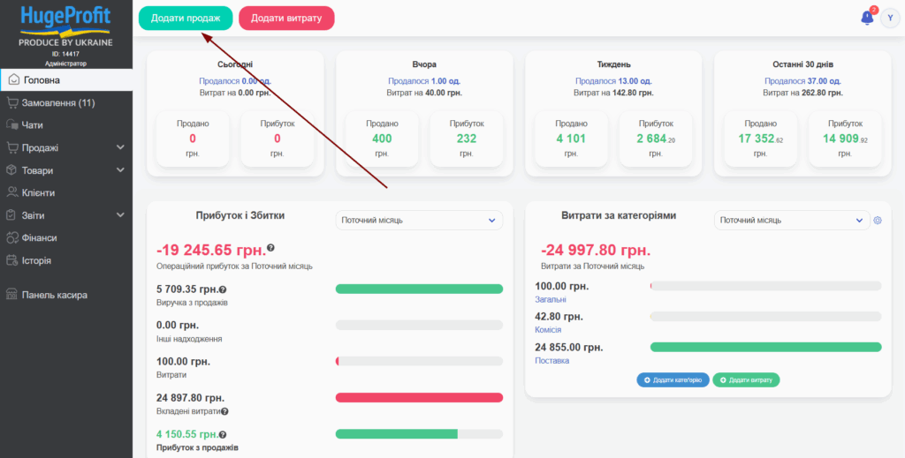Click help icon next to Вкладені витрати
Image resolution: width=905 pixels, height=458 pixels.
click(x=224, y=411)
